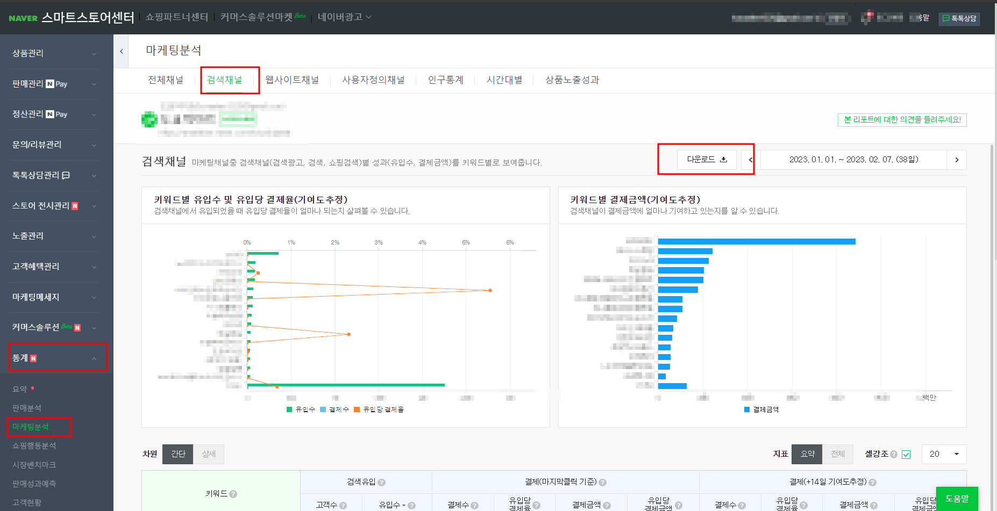Select 상세 dimension view
Viewport: 997px width, 511px height.
209,454
